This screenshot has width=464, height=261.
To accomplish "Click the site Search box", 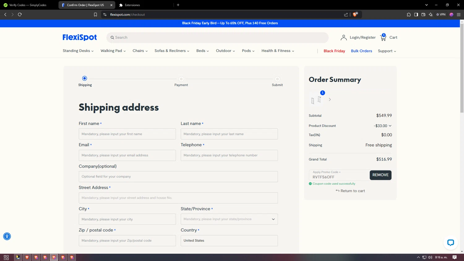I will tap(217, 37).
